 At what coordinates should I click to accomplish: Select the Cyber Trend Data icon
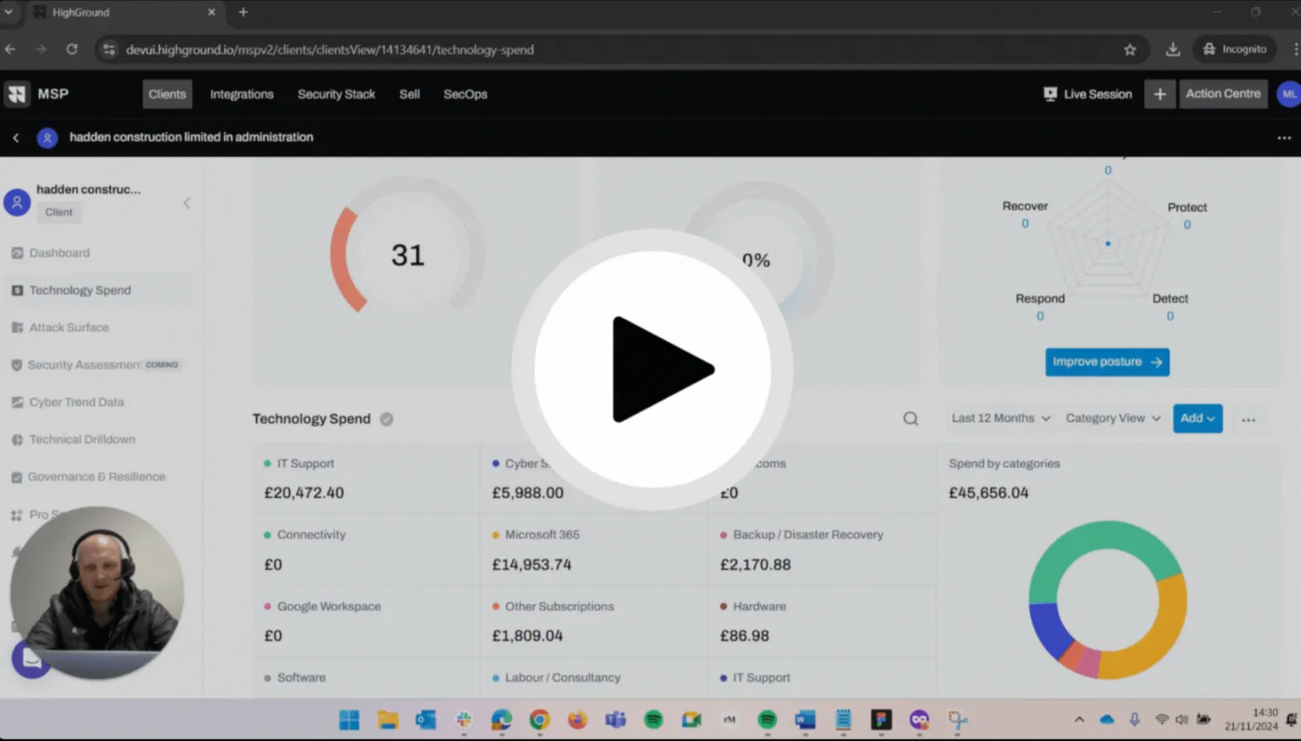(x=17, y=402)
